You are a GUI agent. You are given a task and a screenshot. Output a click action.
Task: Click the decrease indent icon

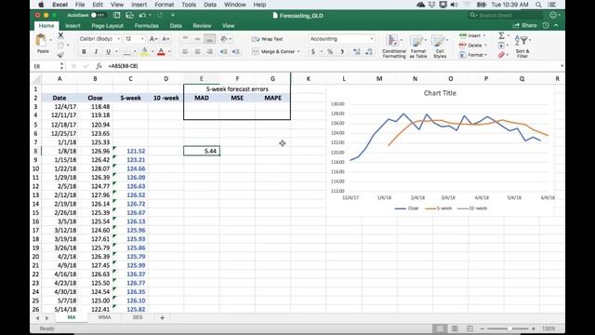click(223, 52)
